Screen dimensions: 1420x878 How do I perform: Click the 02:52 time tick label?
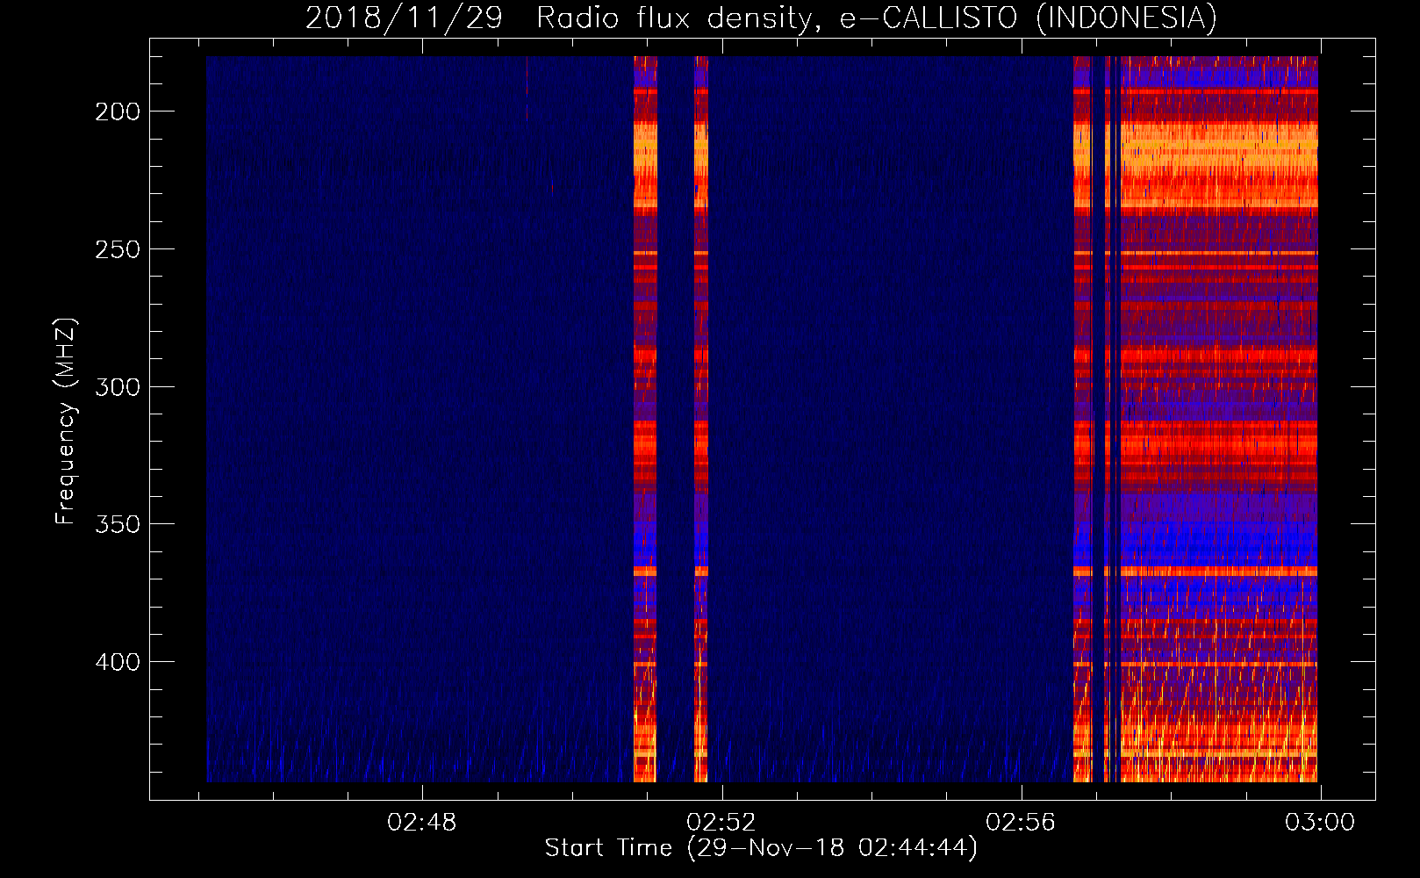[721, 823]
